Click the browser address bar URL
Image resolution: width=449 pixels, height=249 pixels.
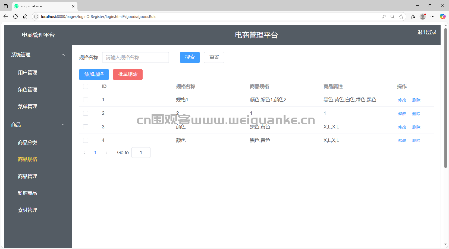pyautogui.click(x=99, y=17)
